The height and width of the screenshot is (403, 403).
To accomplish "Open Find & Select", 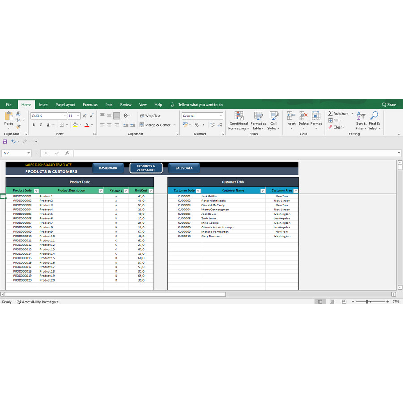I will point(374,121).
